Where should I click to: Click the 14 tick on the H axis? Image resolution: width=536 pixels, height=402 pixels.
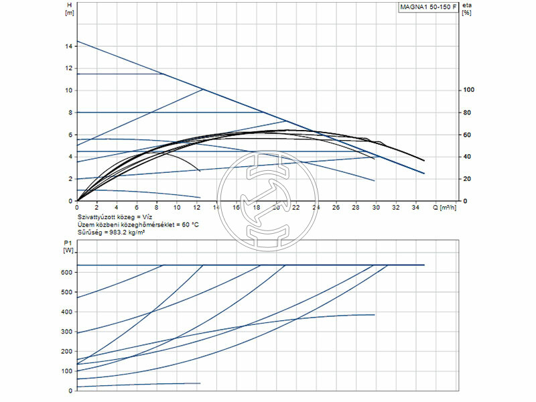[69, 46]
